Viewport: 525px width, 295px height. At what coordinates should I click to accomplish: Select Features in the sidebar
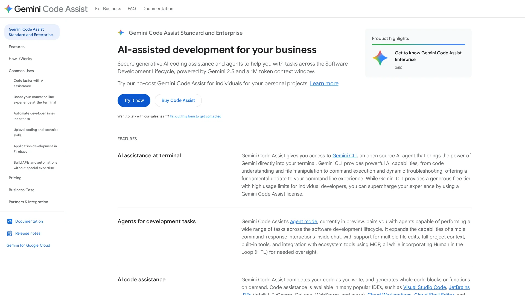click(17, 47)
